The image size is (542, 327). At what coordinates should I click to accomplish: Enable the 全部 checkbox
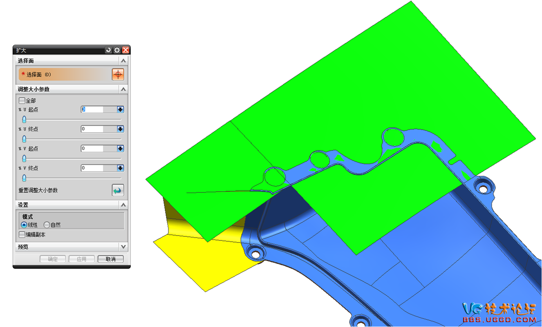[x=22, y=100]
